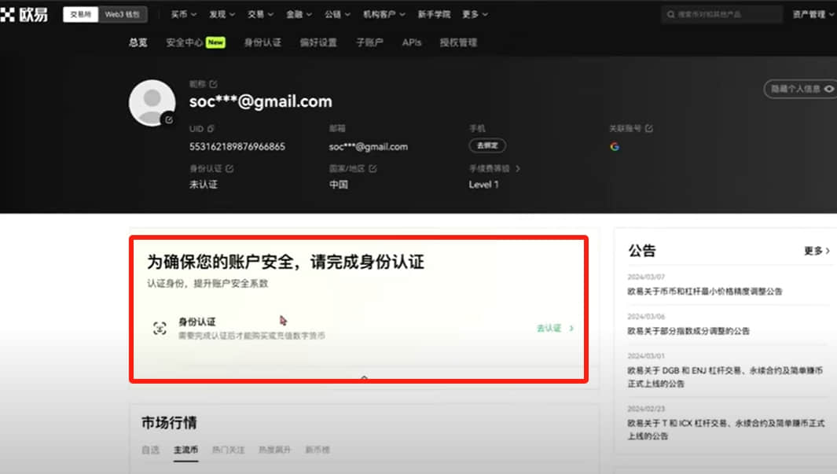
Task: Click the linked Google account icon
Action: coord(615,146)
